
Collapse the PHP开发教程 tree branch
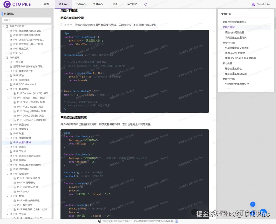(4, 26)
